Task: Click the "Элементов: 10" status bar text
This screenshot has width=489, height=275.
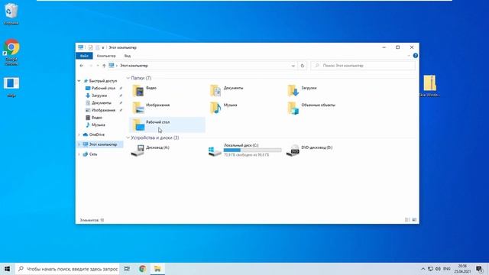Action: (x=92, y=220)
